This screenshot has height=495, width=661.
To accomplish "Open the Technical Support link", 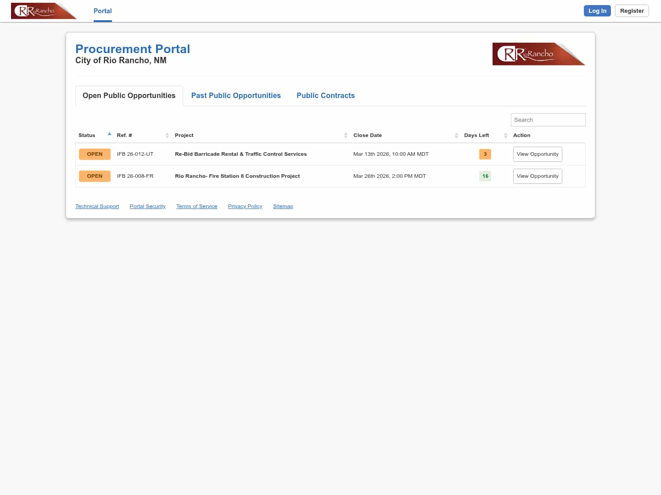I will click(x=97, y=206).
